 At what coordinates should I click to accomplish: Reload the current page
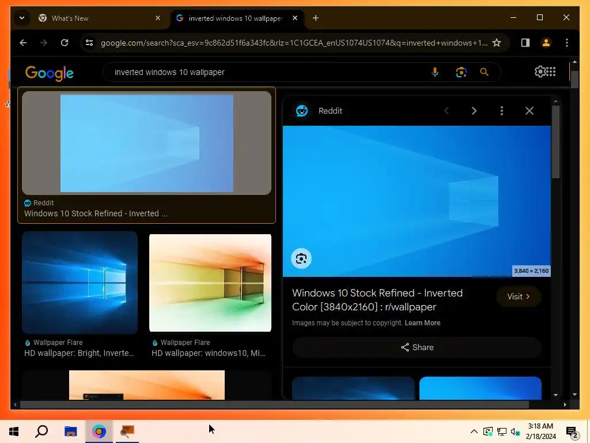tap(65, 43)
